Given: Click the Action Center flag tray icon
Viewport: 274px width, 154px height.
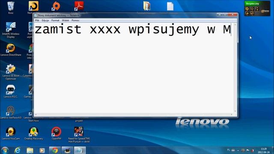Looking at the screenshot, I should pyautogui.click(x=248, y=150).
